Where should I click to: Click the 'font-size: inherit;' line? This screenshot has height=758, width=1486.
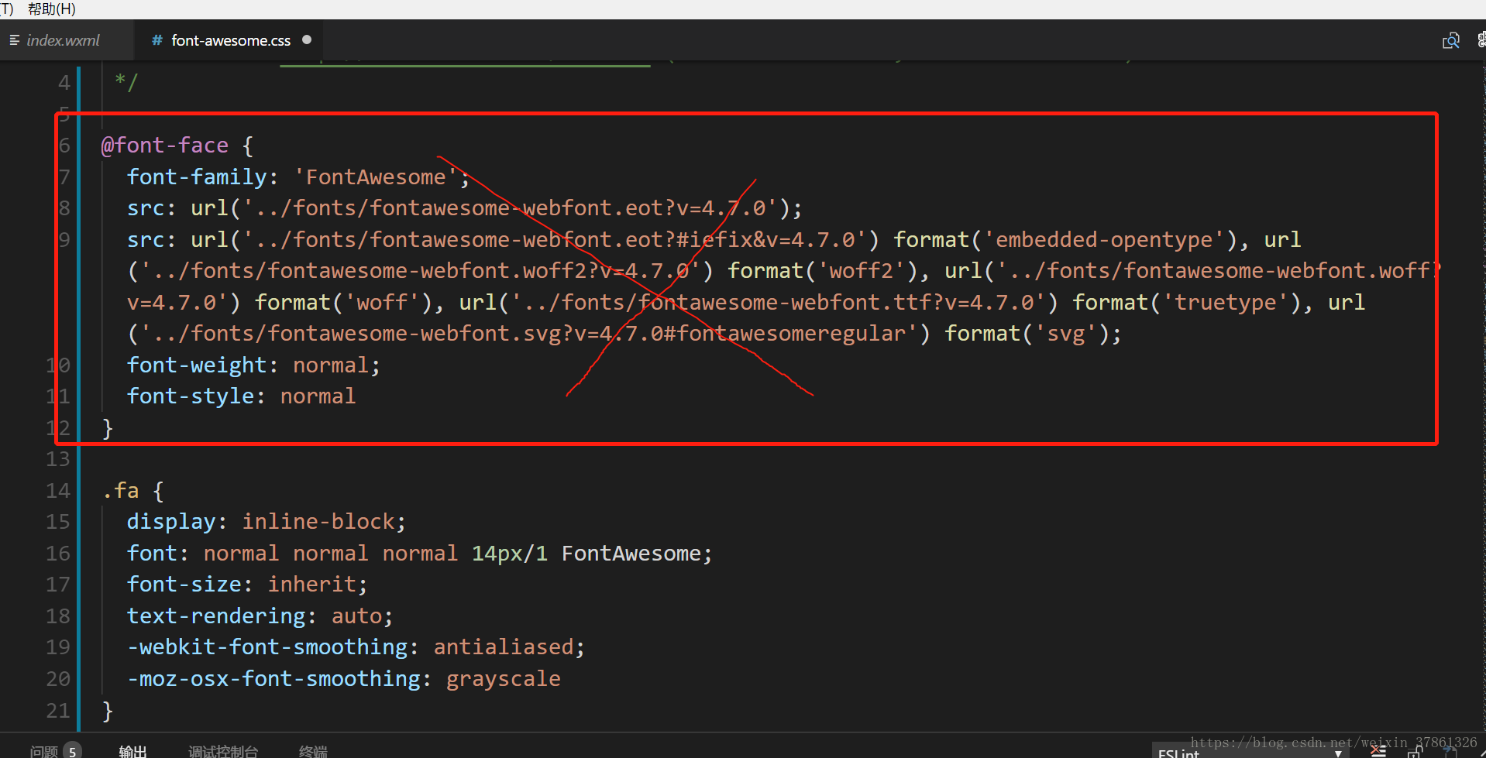(x=247, y=585)
